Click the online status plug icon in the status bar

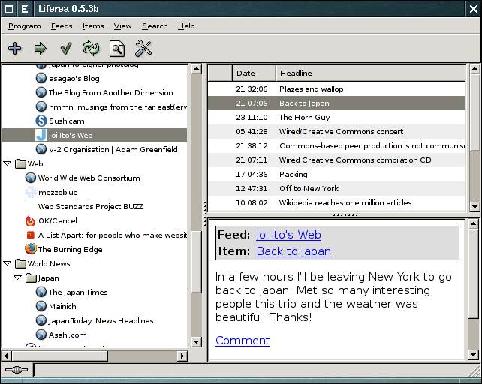click(17, 370)
